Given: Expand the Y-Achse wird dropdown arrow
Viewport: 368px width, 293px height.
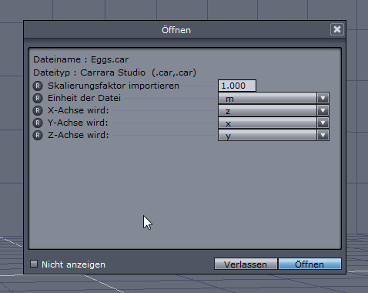Looking at the screenshot, I should point(323,123).
